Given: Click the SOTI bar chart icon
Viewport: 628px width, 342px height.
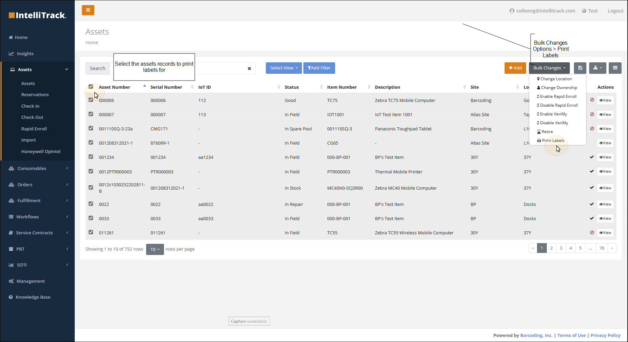Looking at the screenshot, I should [x=11, y=265].
